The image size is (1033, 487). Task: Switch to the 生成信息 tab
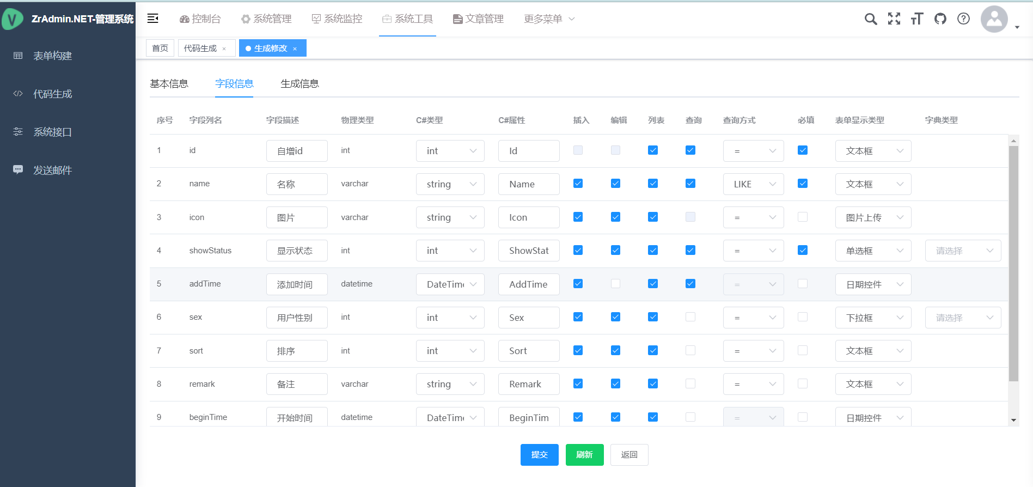[299, 84]
